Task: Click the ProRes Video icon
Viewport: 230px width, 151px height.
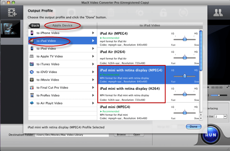Action: [x=32, y=95]
